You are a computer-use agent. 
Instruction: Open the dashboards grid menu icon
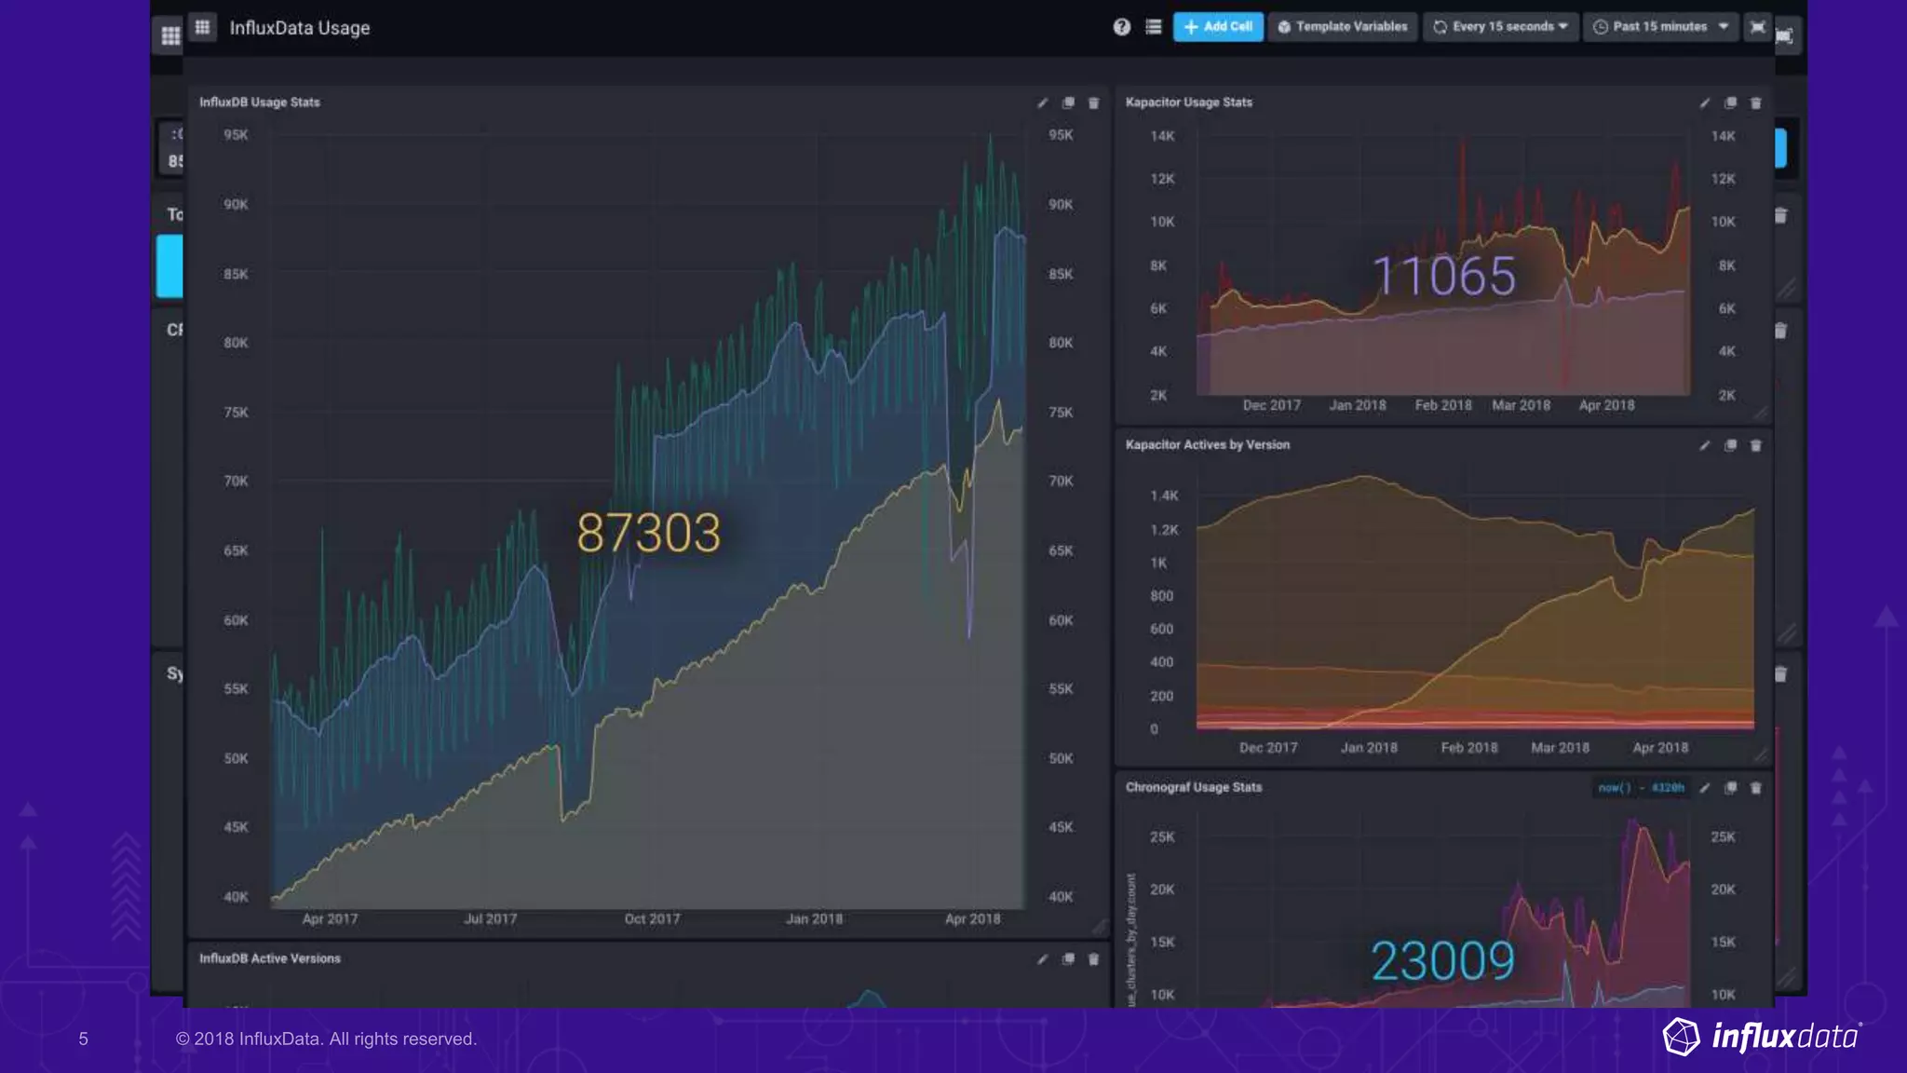pos(202,27)
